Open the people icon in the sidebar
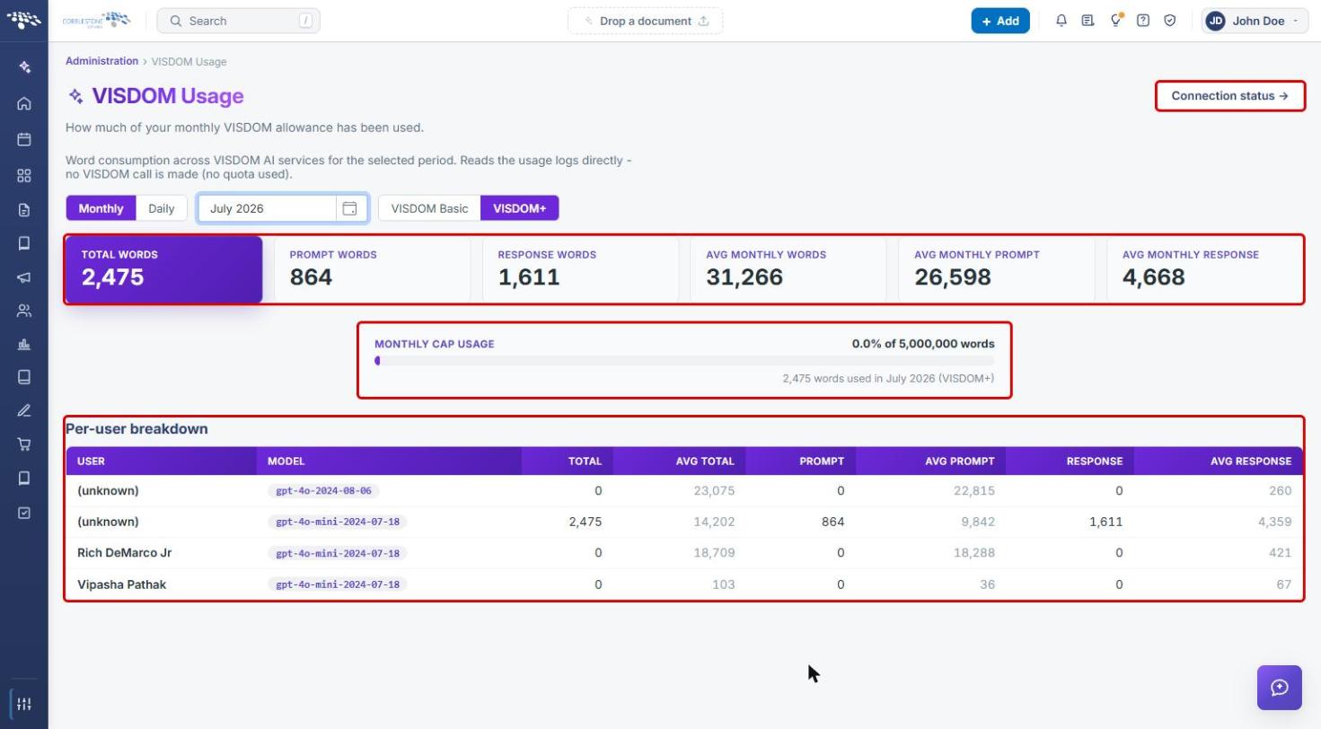This screenshot has height=729, width=1321. (x=24, y=311)
